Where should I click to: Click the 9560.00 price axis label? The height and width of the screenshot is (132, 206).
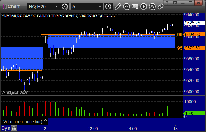pos(192,59)
